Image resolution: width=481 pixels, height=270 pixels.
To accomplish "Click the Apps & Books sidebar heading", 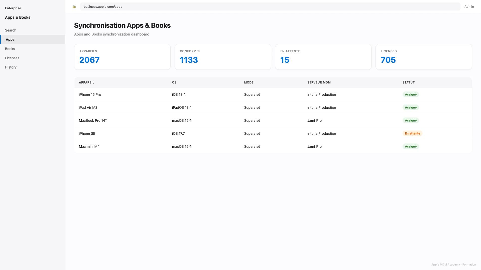I will pyautogui.click(x=18, y=17).
